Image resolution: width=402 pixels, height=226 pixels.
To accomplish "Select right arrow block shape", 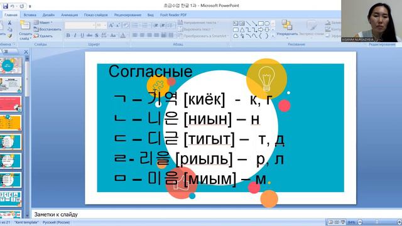I will coord(261,30).
